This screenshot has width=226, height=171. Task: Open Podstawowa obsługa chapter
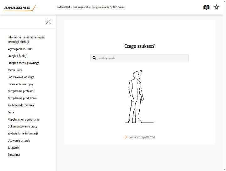21,77
